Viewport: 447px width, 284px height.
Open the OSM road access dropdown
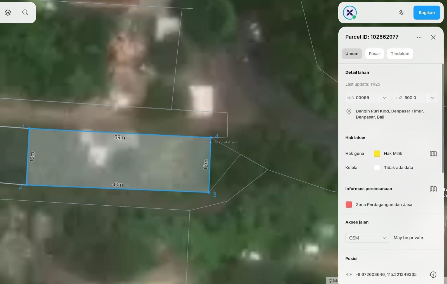click(x=367, y=238)
